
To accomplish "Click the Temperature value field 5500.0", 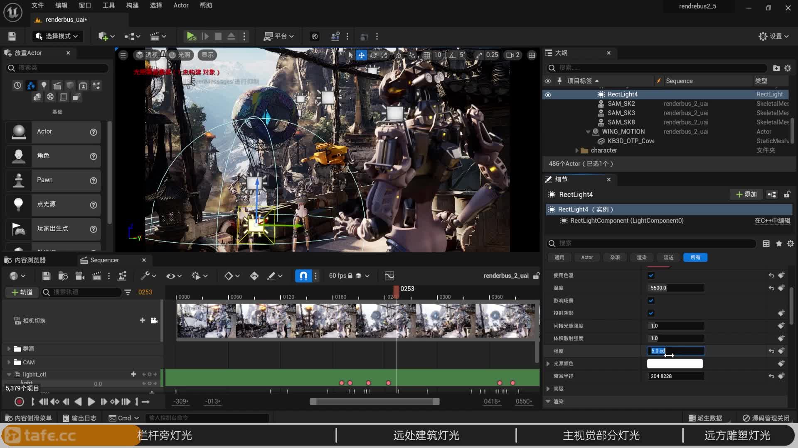I will tap(675, 288).
